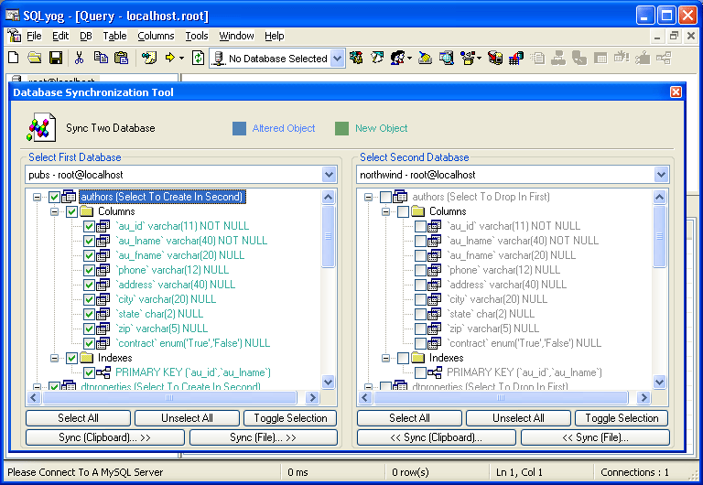Viewport: 703px width, 485px height.
Task: Collapse Indexes node in first database tree
Action: [54, 358]
